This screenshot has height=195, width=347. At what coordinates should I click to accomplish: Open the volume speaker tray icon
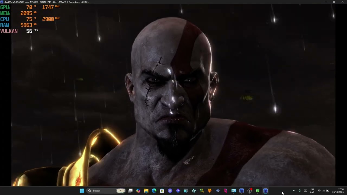pyautogui.click(x=323, y=191)
